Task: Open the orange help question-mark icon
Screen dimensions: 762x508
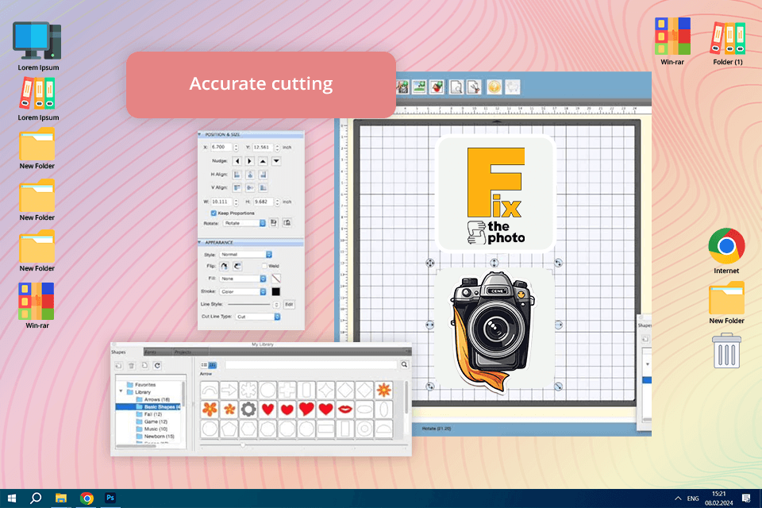Action: tap(495, 87)
